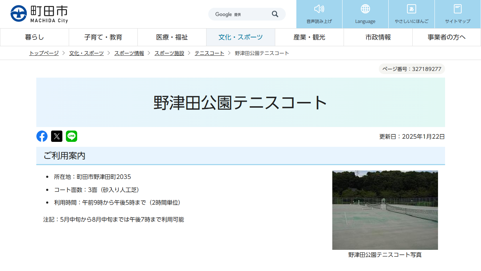Click the 野津田公園テニスコート写真 caption
The width and height of the screenshot is (481, 271).
pos(385,255)
